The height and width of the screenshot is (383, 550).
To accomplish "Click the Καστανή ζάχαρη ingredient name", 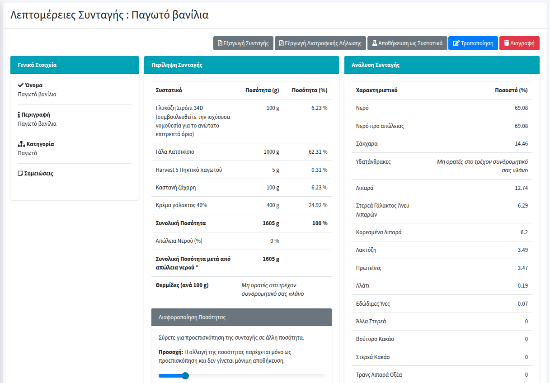I will (176, 188).
